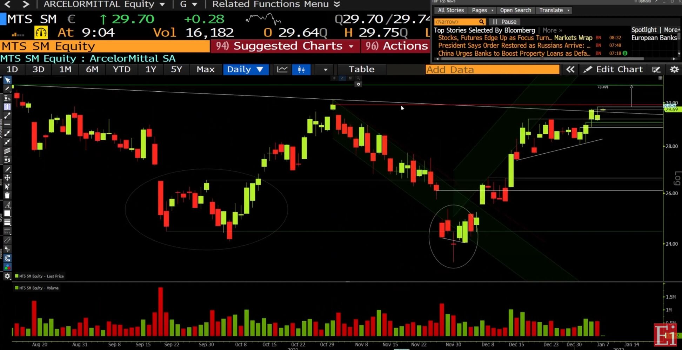Open Top News Options menu

point(643,1)
